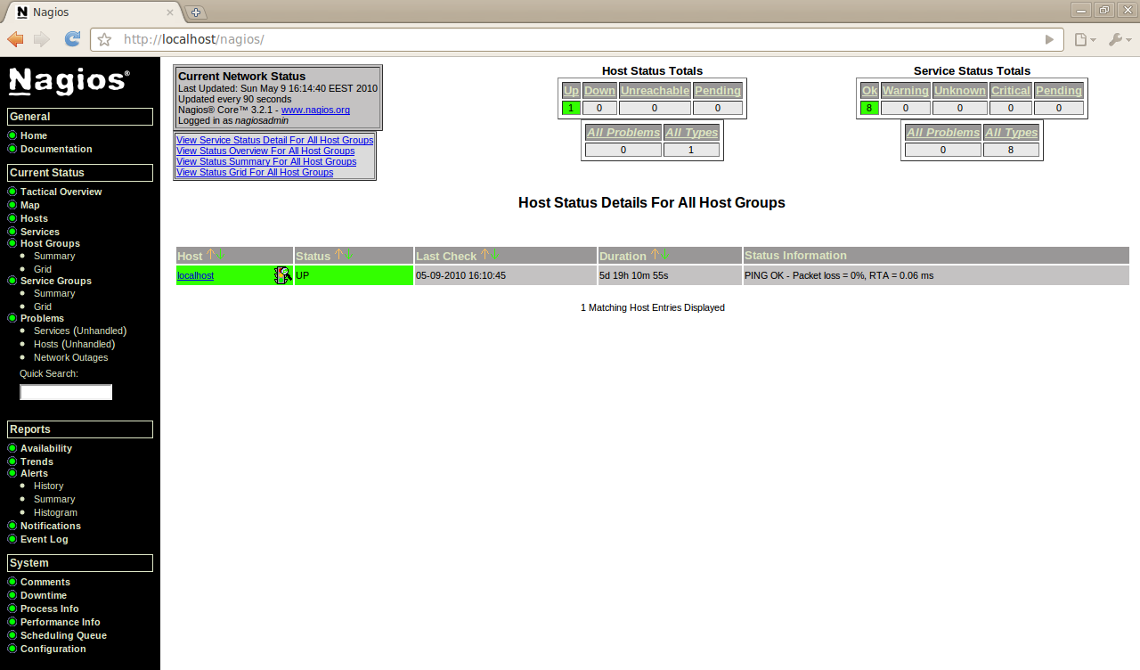The width and height of the screenshot is (1140, 670).
Task: Click the browser address bar URL
Action: pos(194,39)
